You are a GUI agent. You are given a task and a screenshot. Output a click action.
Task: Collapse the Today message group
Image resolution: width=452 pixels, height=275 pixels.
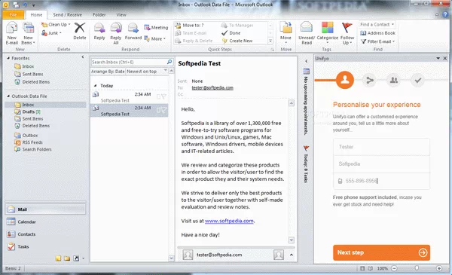tap(95, 86)
